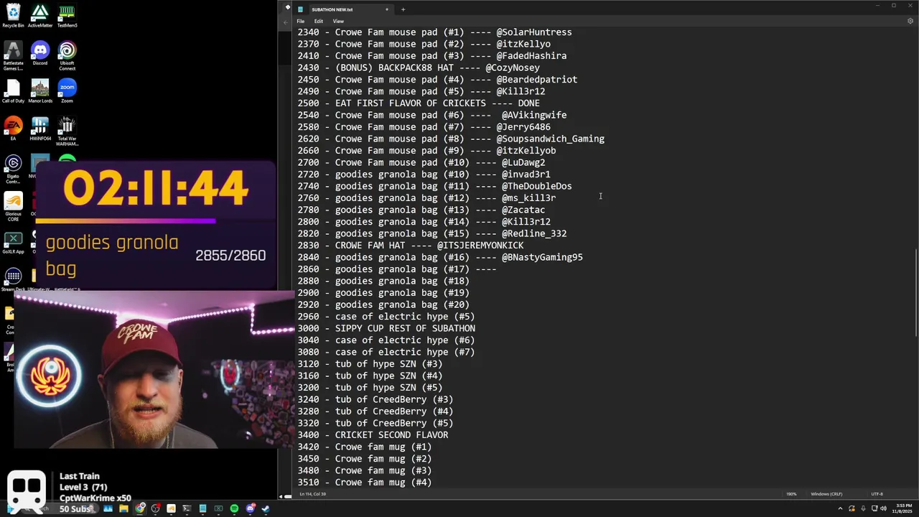This screenshot has width=919, height=517.
Task: Click the line 'Crowe fam mug (#1)'
Action: coord(365,447)
